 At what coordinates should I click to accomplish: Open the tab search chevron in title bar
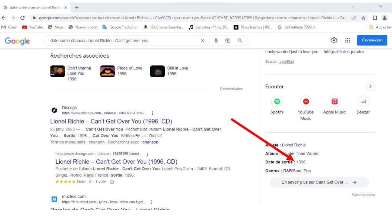(353, 7)
